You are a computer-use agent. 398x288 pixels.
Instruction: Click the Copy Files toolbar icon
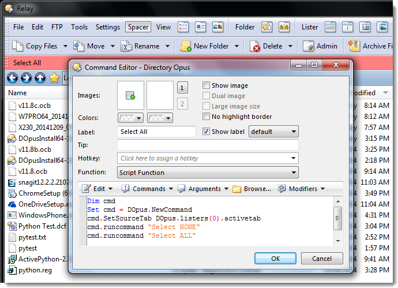tap(17, 46)
